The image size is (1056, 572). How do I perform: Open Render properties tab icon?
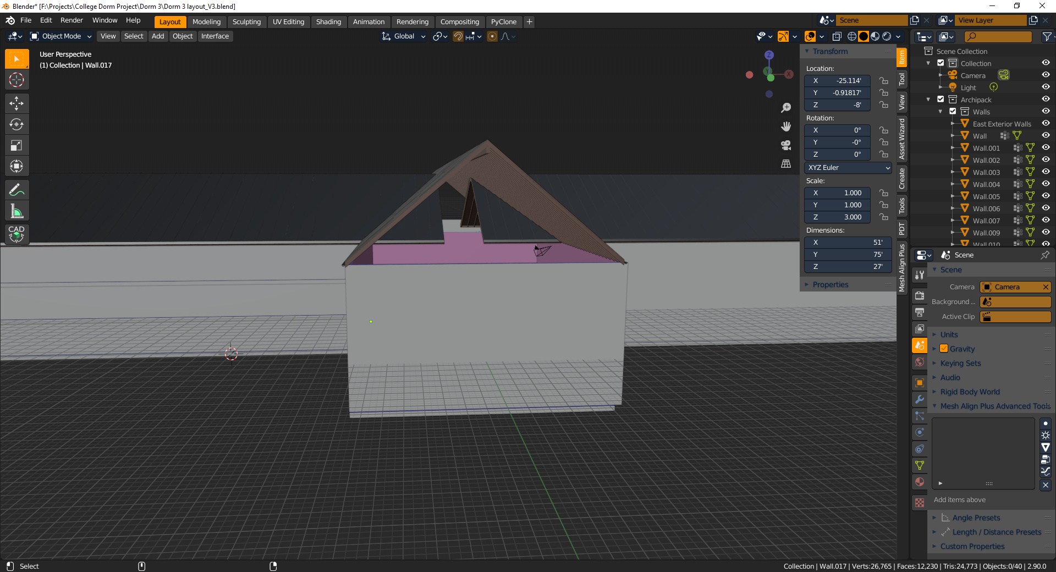(x=920, y=295)
